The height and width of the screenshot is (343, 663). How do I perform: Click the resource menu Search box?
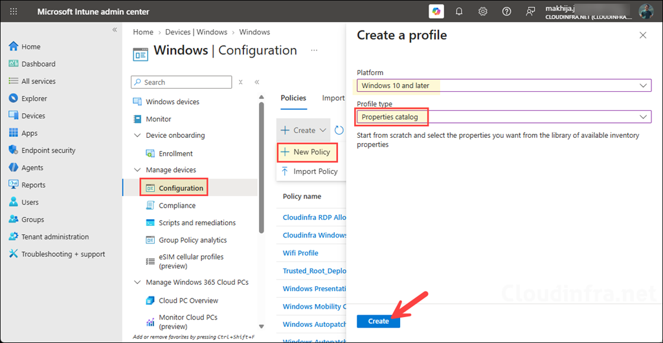[181, 82]
